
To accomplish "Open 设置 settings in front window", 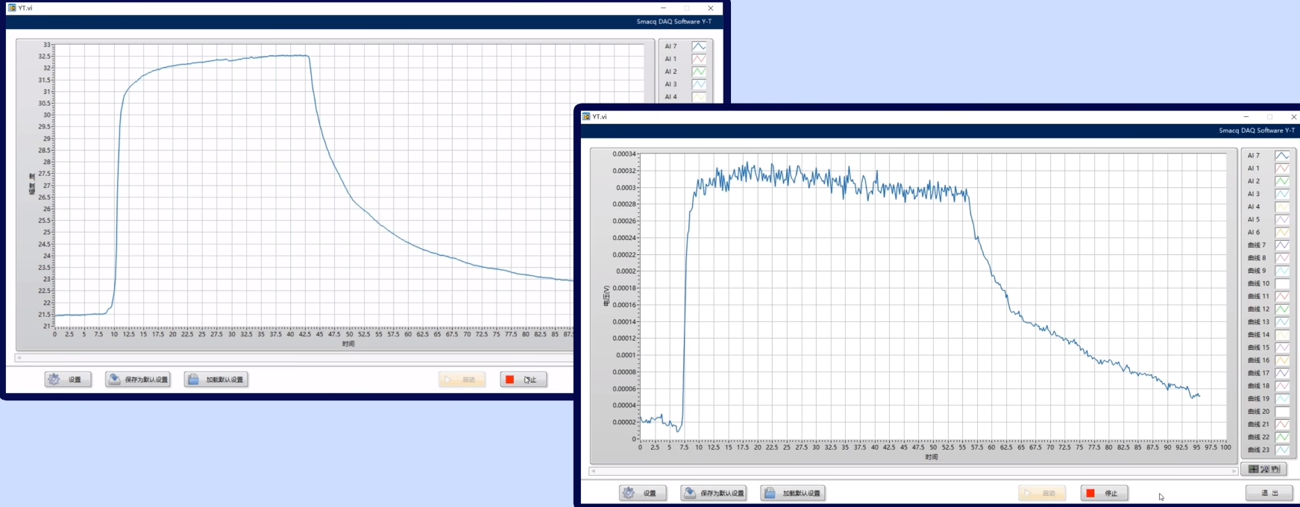I will (x=642, y=493).
